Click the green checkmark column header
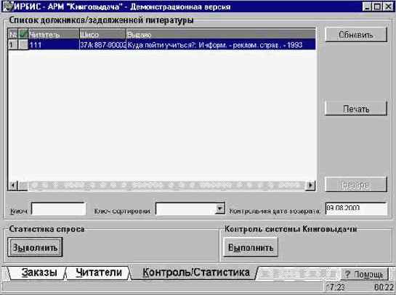 (x=23, y=34)
